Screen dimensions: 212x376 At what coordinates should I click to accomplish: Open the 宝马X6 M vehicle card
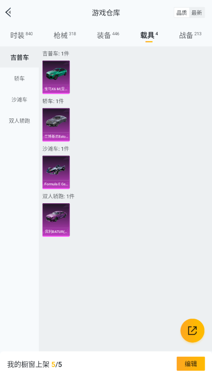[x=56, y=77]
